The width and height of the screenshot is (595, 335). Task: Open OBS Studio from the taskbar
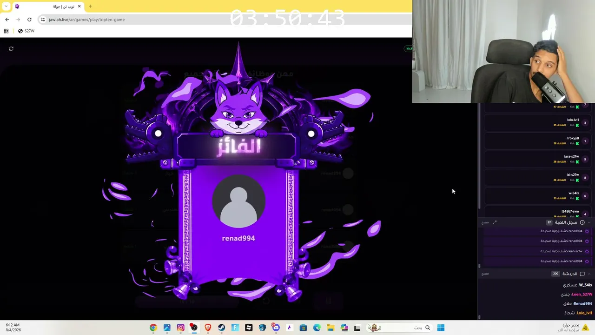tap(194, 328)
